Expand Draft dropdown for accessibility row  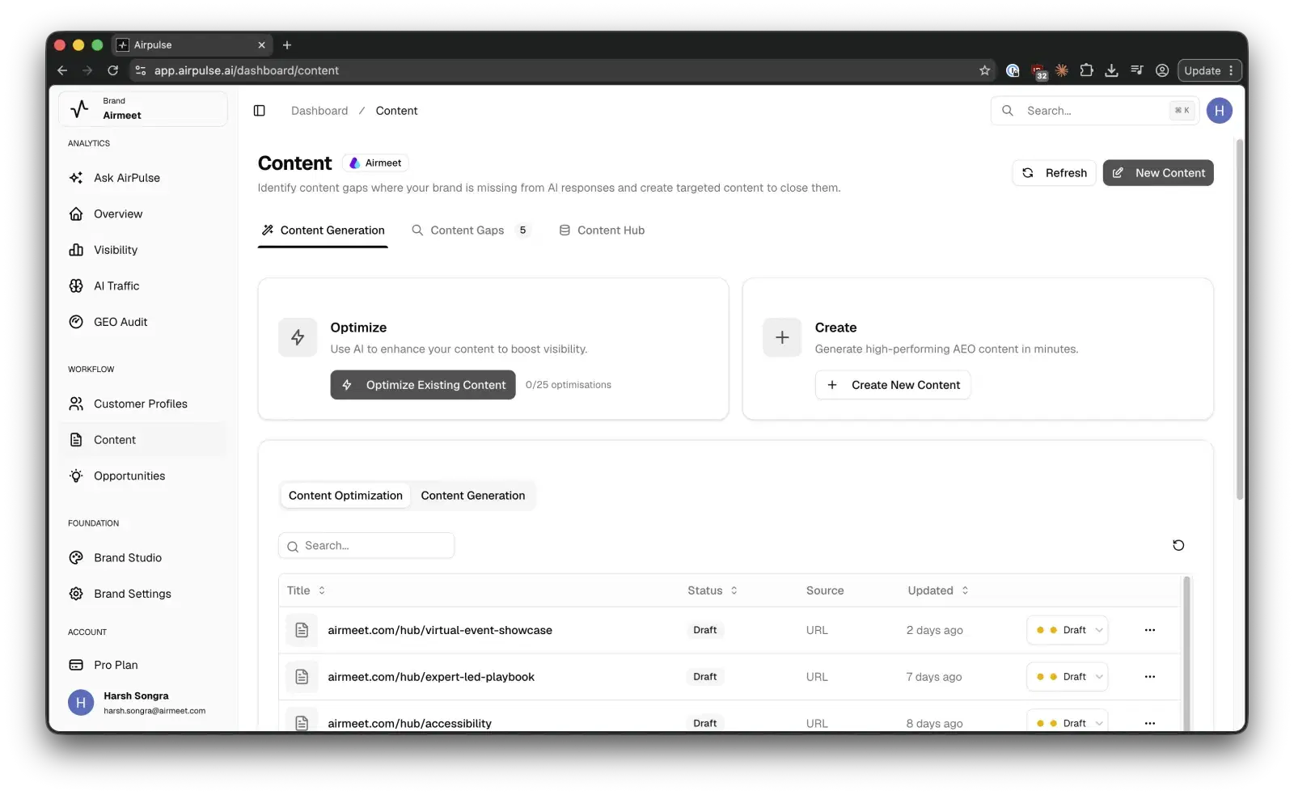1068,721
